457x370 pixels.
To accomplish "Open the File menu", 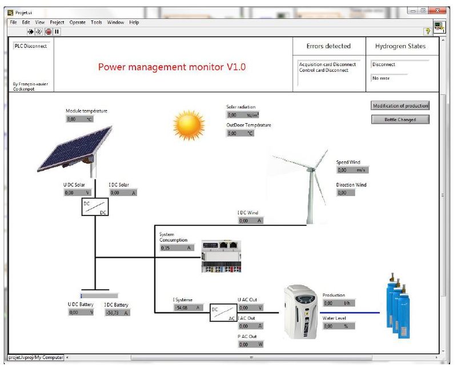I will click(x=13, y=22).
